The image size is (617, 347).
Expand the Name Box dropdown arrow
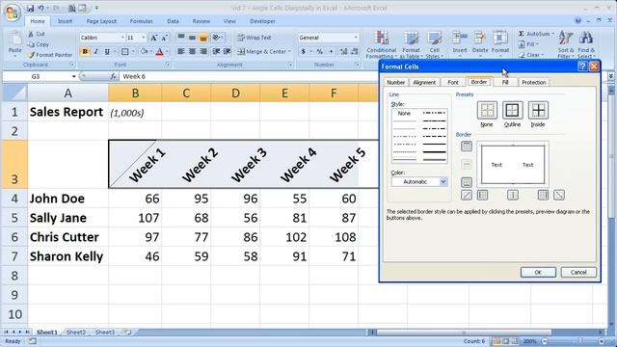74,76
